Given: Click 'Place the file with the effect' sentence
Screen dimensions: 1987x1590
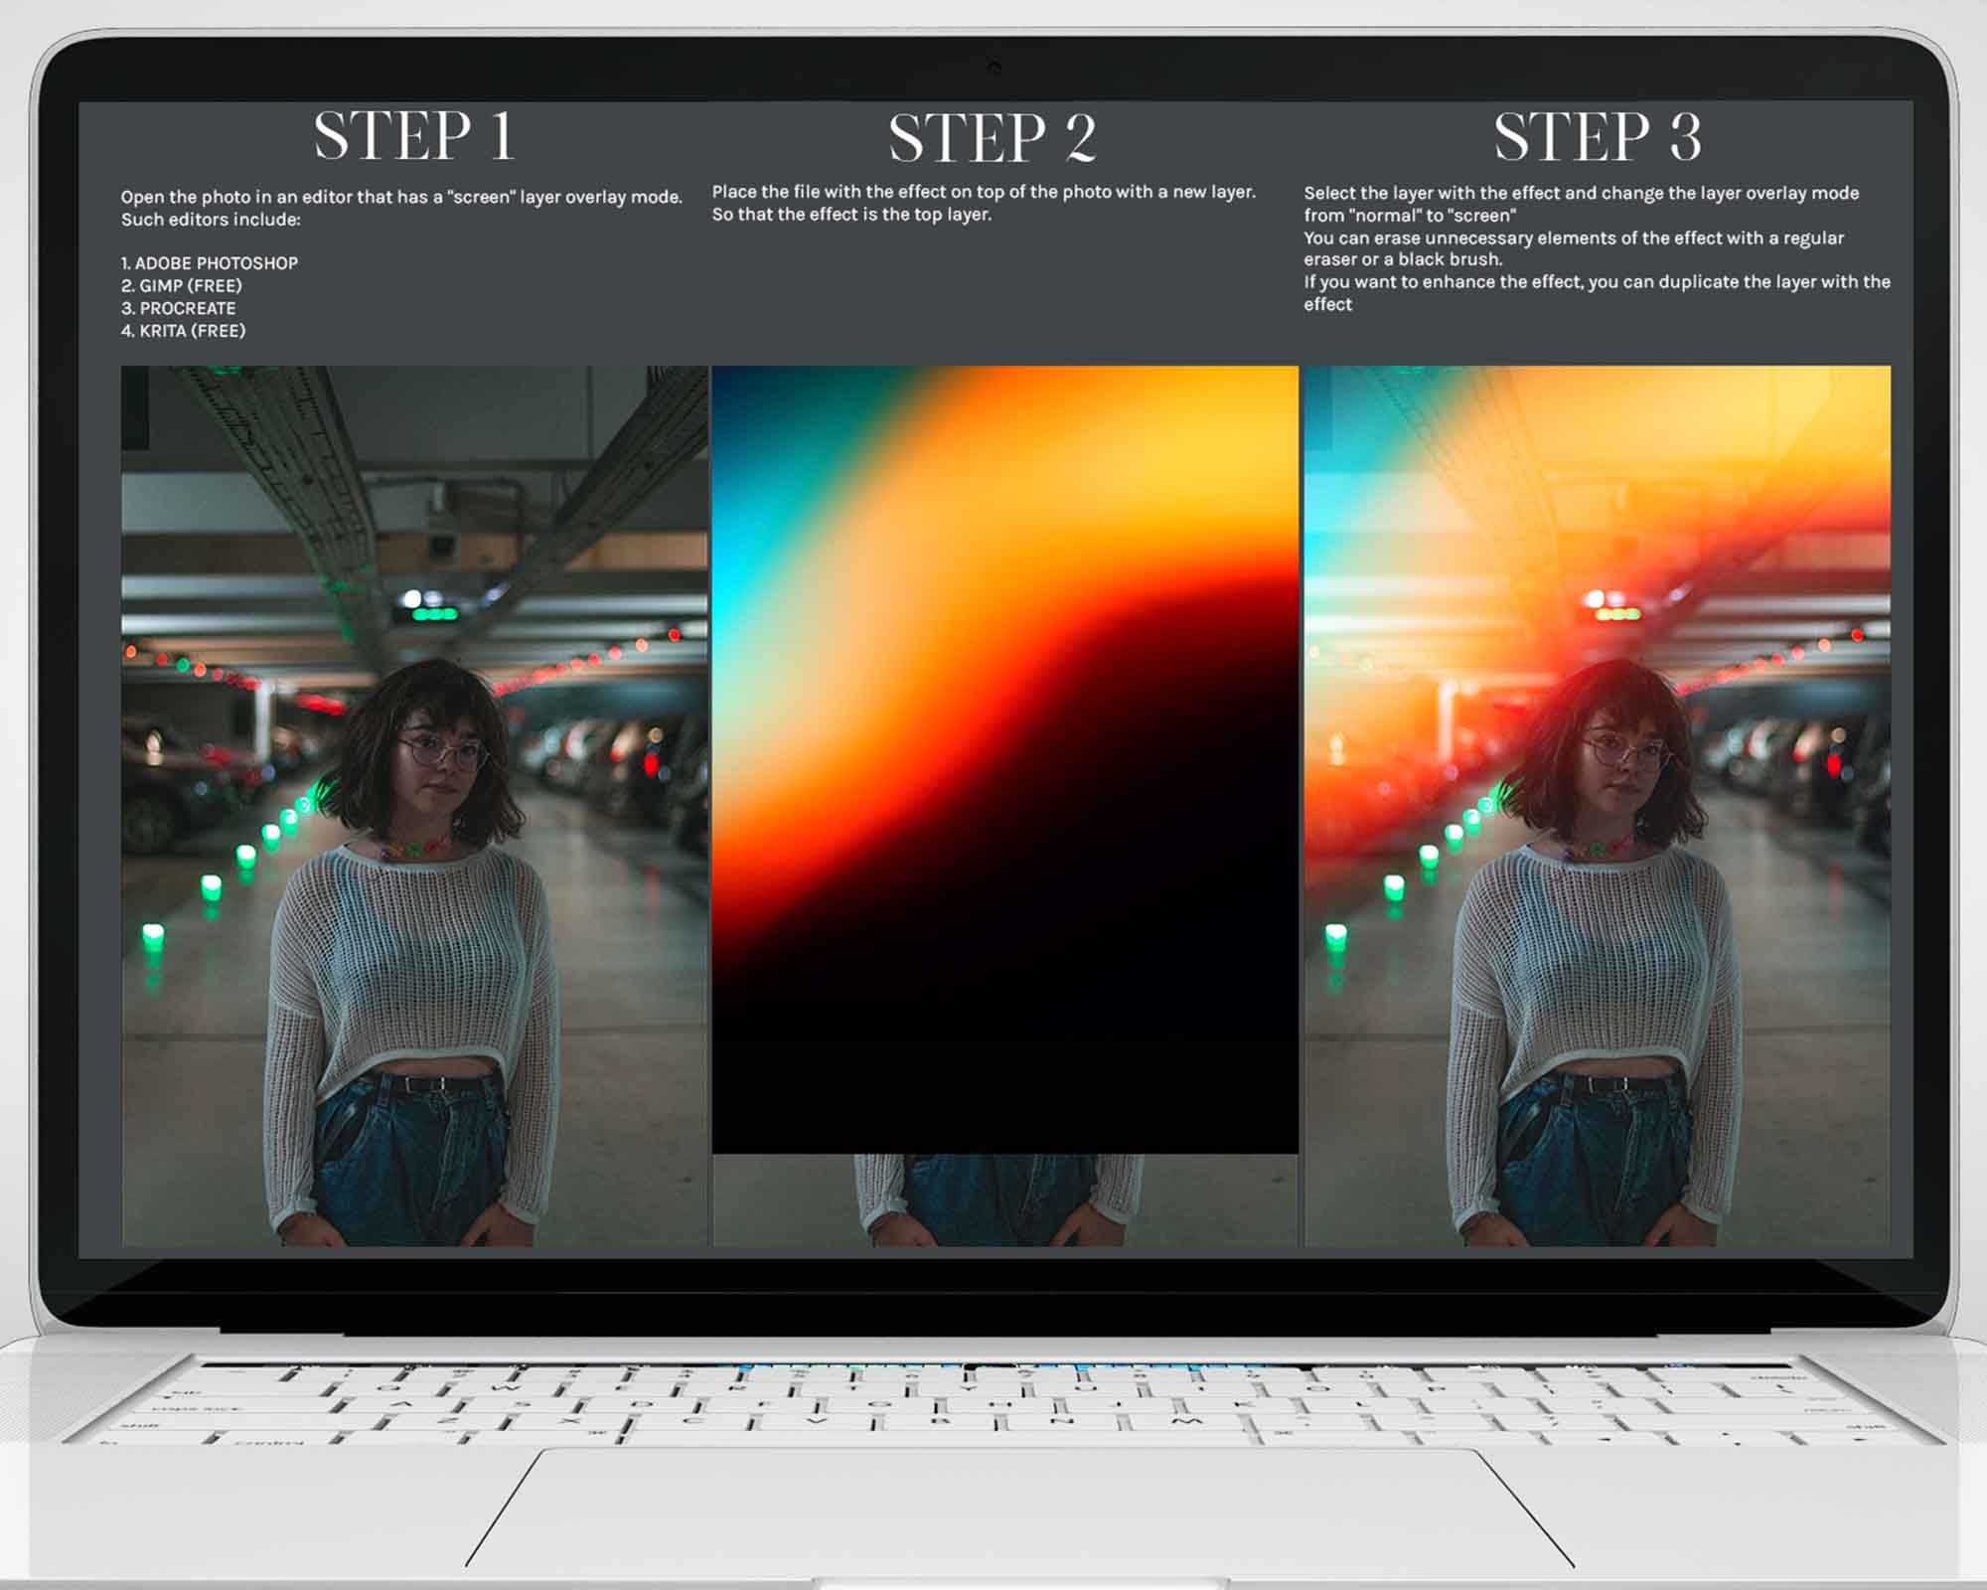Looking at the screenshot, I should [984, 192].
